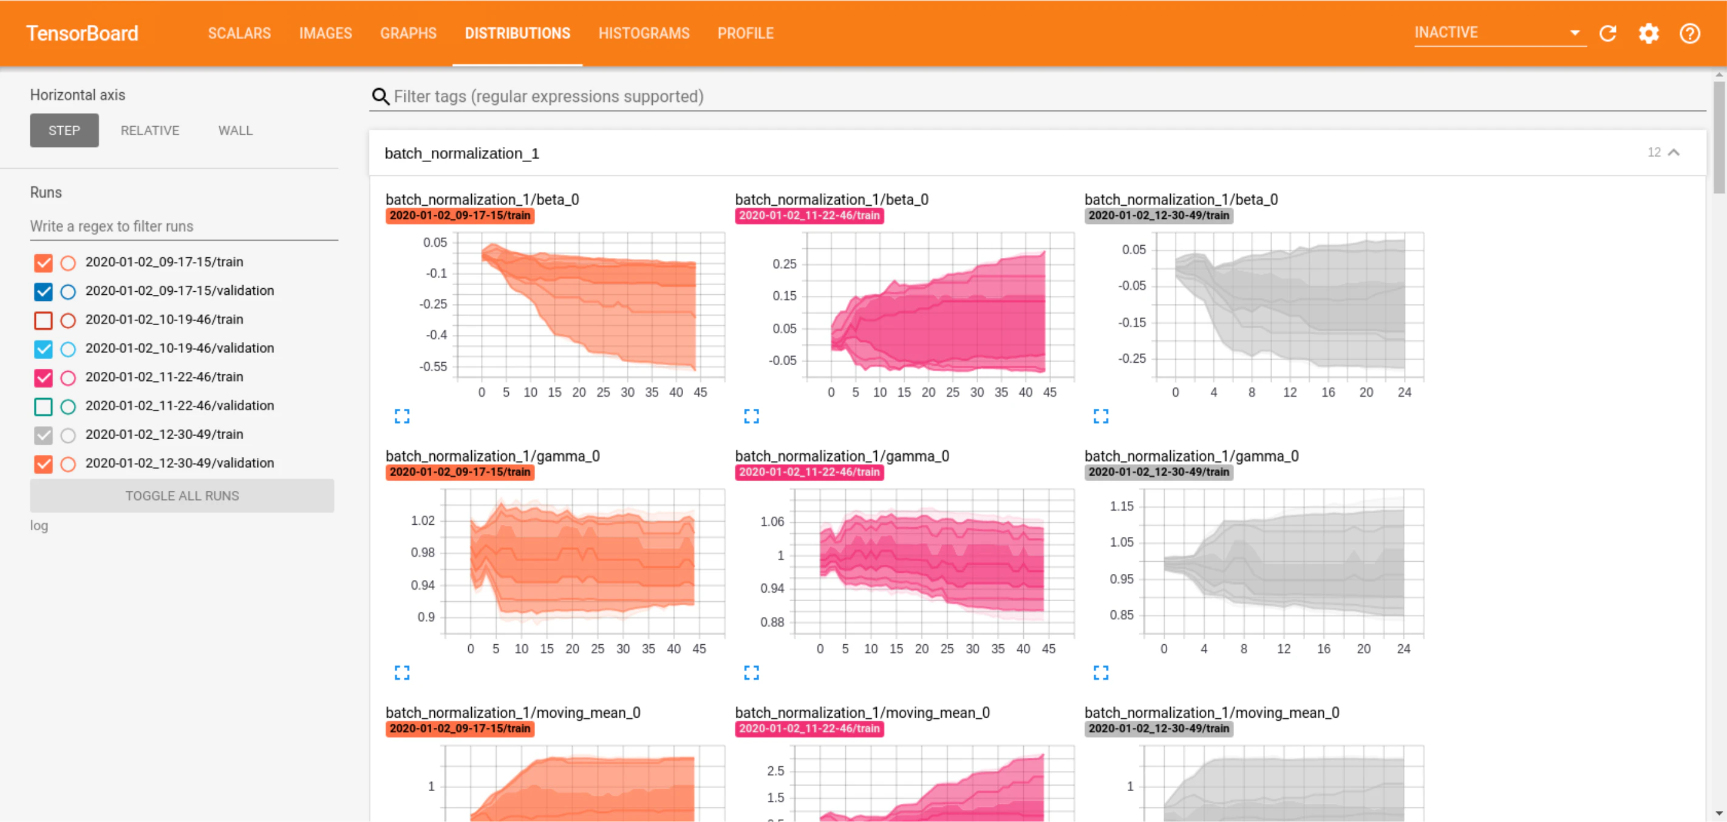
Task: Click the TOGGLE ALL RUNS button
Action: click(182, 496)
